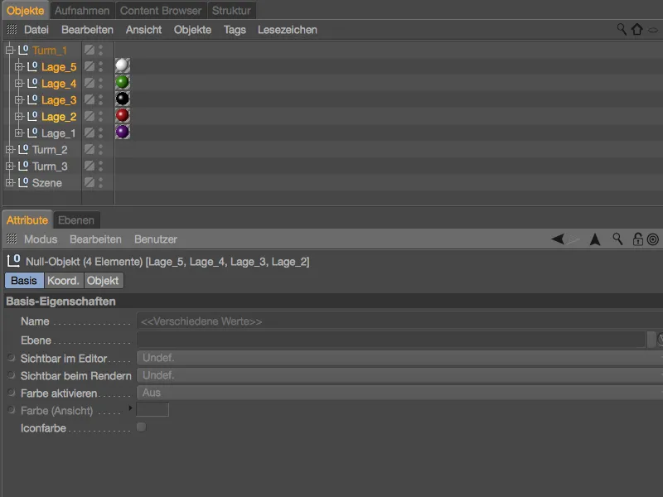This screenshot has width=663, height=497.
Task: Toggle visibility dots of Lage_1
Action: (x=100, y=133)
